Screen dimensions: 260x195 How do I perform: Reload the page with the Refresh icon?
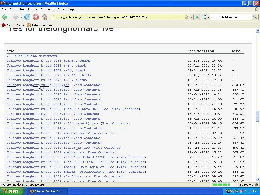[x=27, y=17]
